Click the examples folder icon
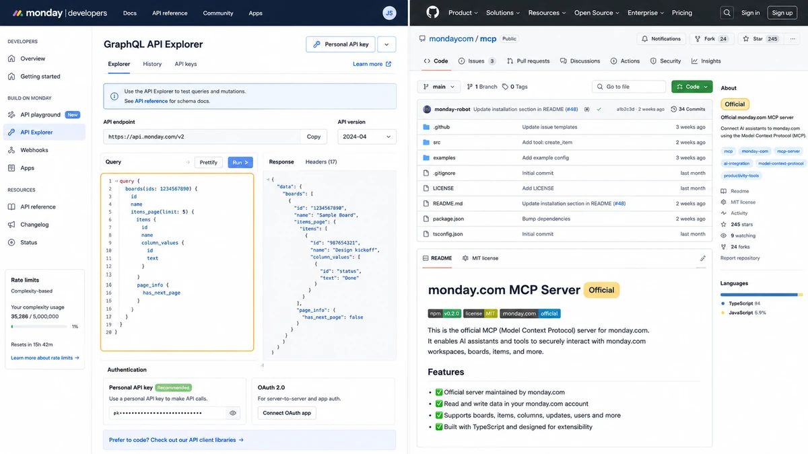Screen dimensions: 808x454 pos(426,157)
